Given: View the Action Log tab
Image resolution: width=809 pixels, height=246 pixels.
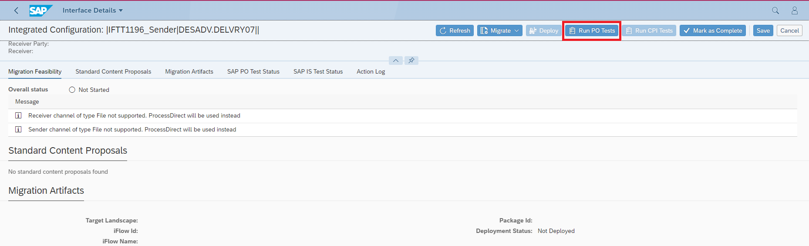Looking at the screenshot, I should click(x=371, y=71).
